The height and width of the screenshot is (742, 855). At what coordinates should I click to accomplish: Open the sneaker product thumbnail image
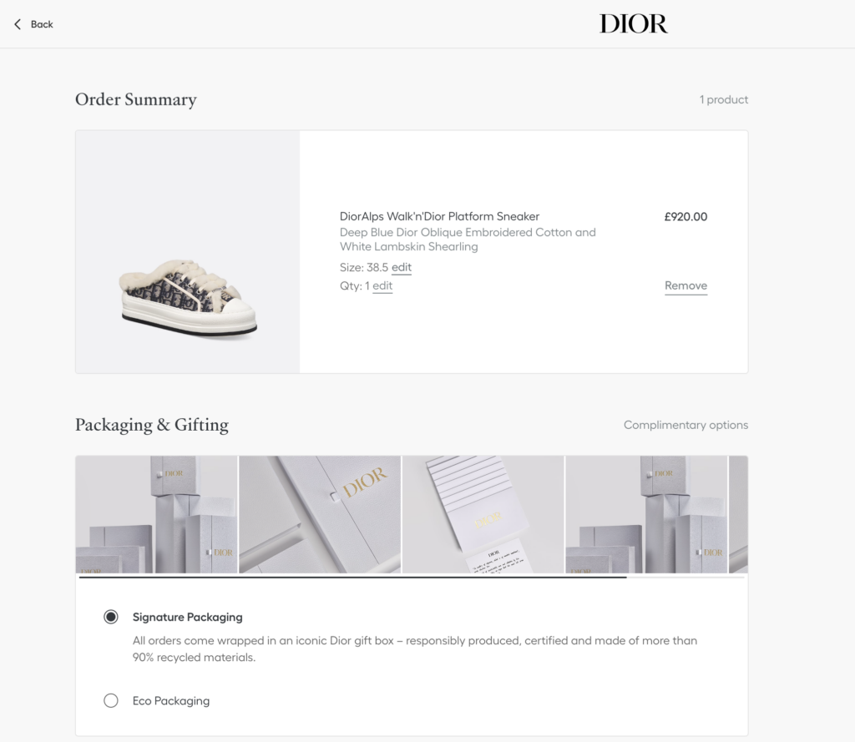click(x=188, y=252)
